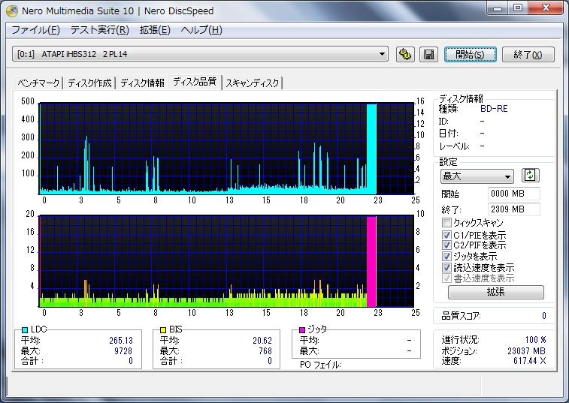The image size is (569, 403).
Task: Open the ファイル(F) menu
Action: 35,30
